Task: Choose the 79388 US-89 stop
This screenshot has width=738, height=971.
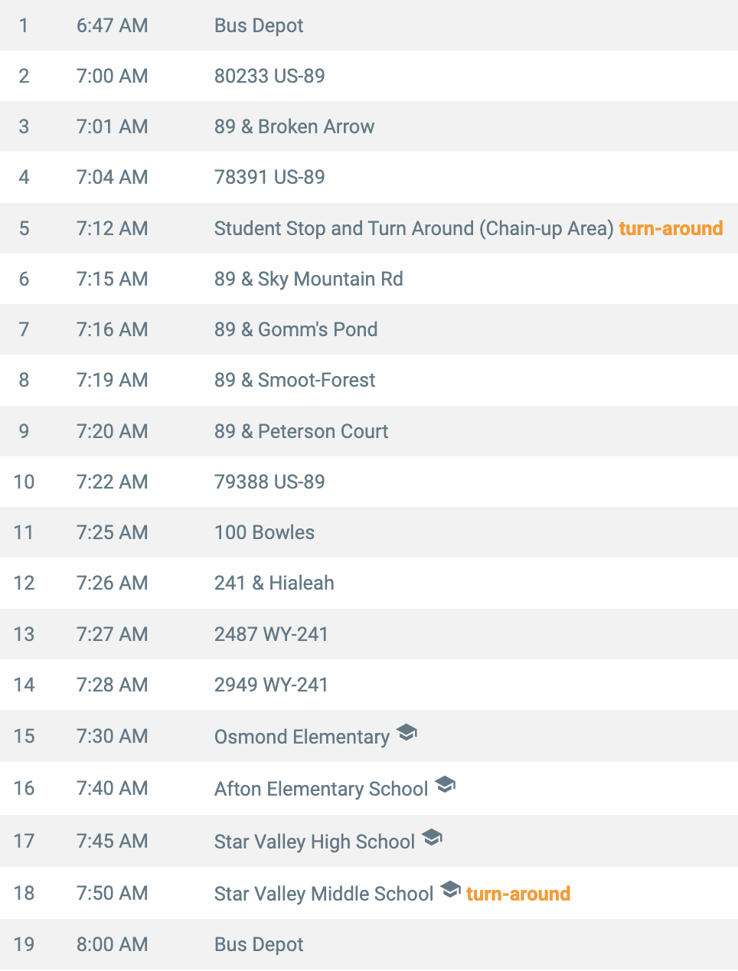Action: 369,482
